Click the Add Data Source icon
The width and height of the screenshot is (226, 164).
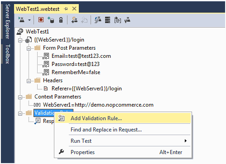(x=51, y=20)
